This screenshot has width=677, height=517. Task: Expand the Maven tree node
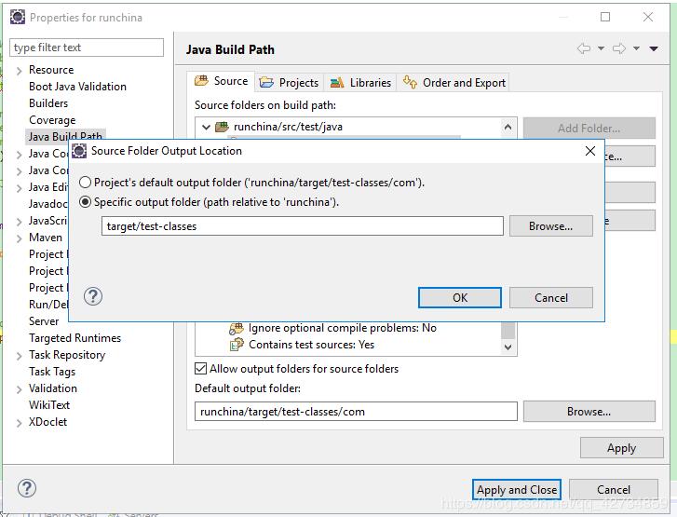point(20,238)
